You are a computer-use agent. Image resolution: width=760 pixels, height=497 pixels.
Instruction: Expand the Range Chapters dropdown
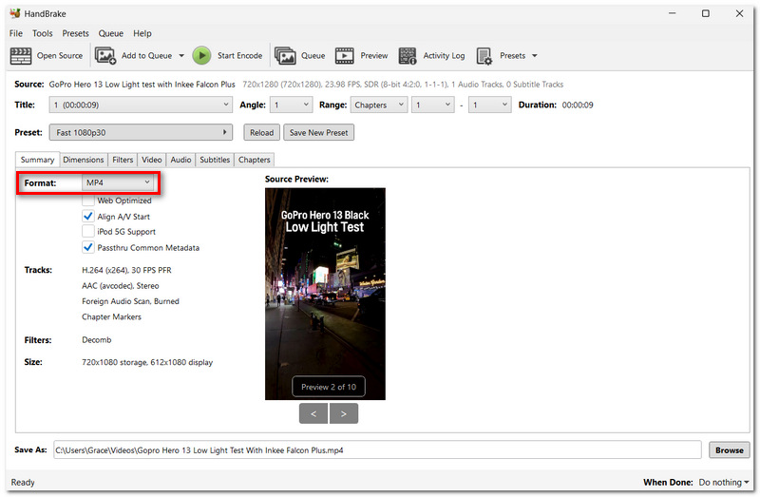pyautogui.click(x=379, y=105)
